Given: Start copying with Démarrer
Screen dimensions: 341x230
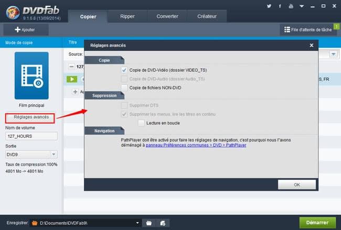Looking at the screenshot, I should coord(317,223).
